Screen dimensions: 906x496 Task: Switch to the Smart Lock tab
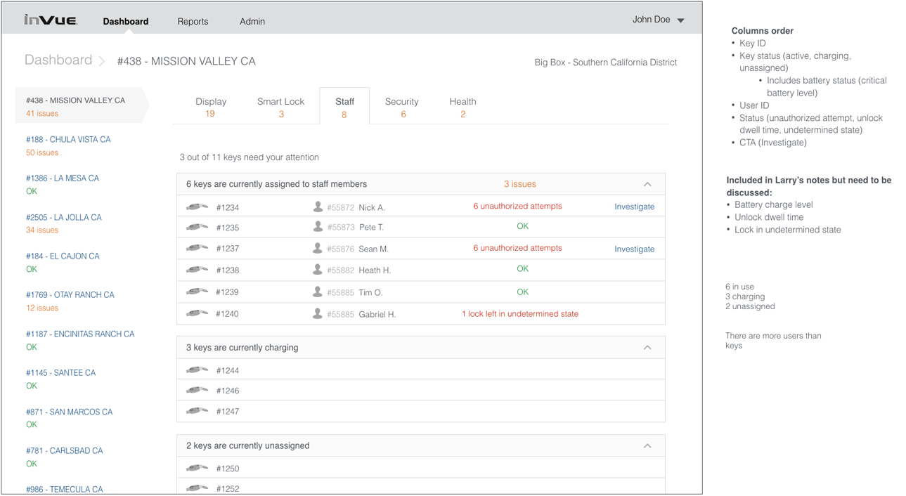280,107
